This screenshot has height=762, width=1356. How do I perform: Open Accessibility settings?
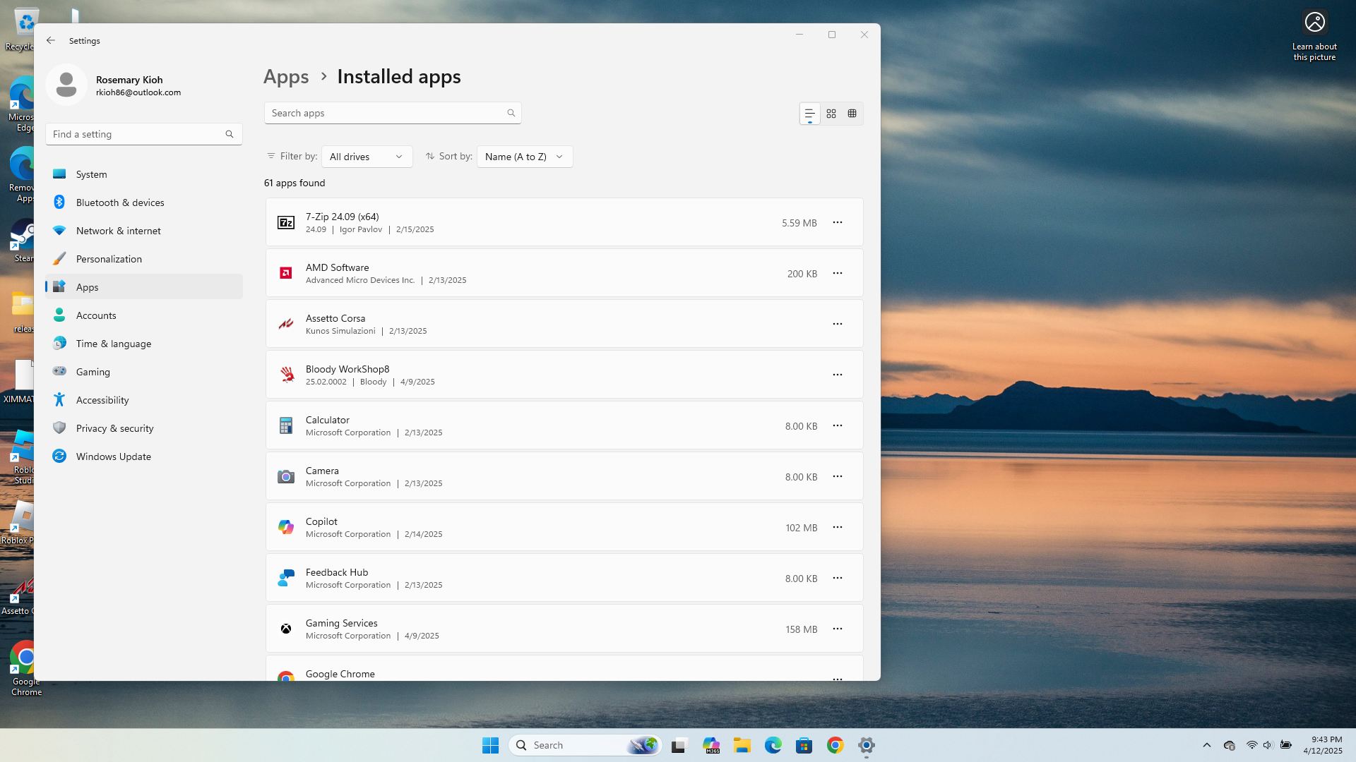click(x=144, y=400)
